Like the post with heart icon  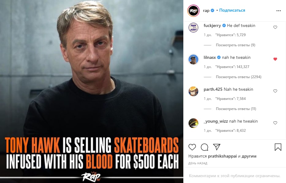pos(192,147)
